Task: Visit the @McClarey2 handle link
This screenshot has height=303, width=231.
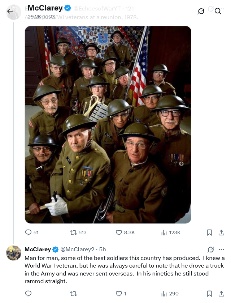Action: 77,249
